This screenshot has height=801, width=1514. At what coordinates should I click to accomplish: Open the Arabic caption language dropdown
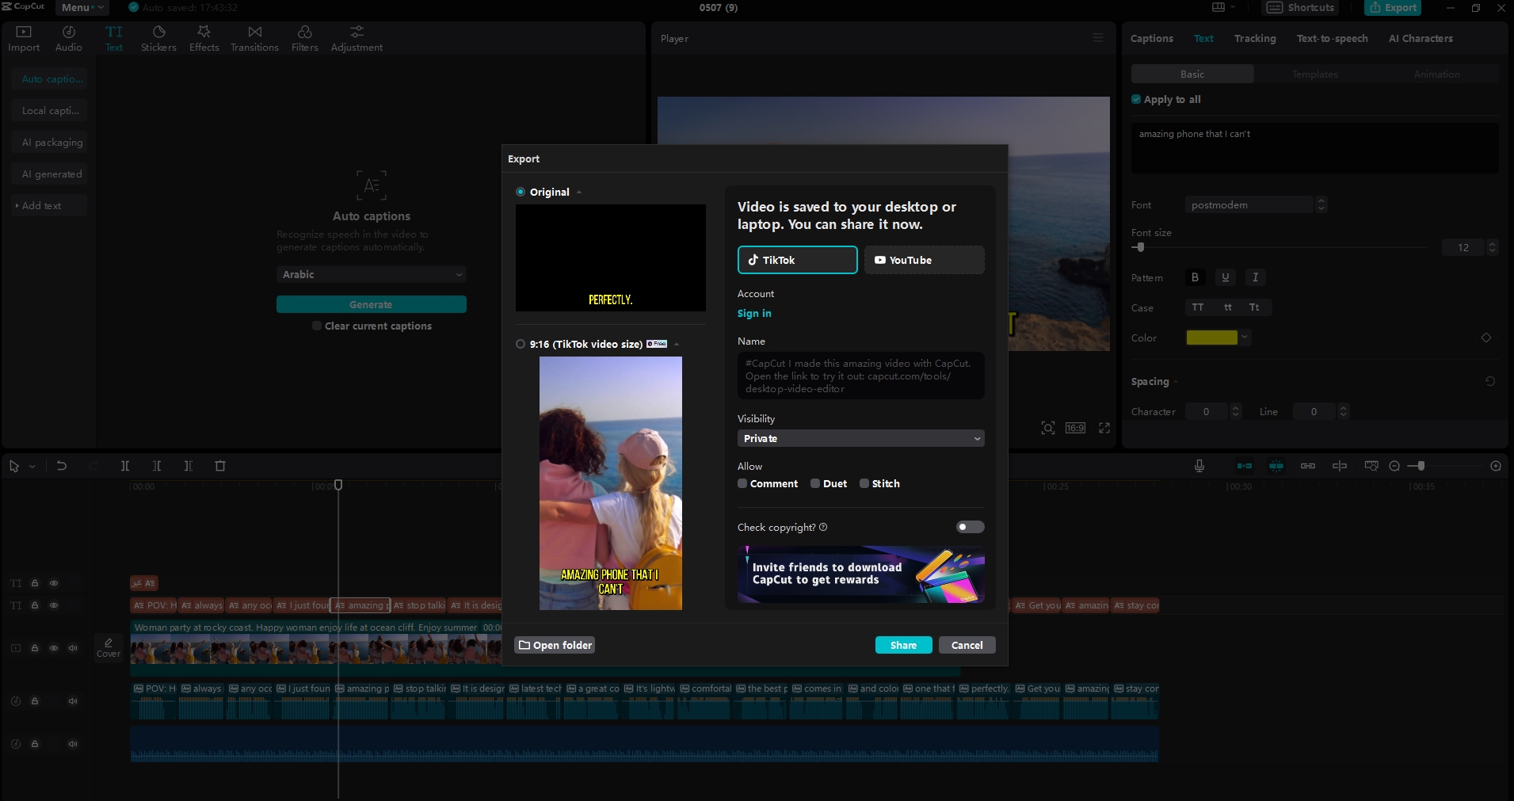point(371,274)
